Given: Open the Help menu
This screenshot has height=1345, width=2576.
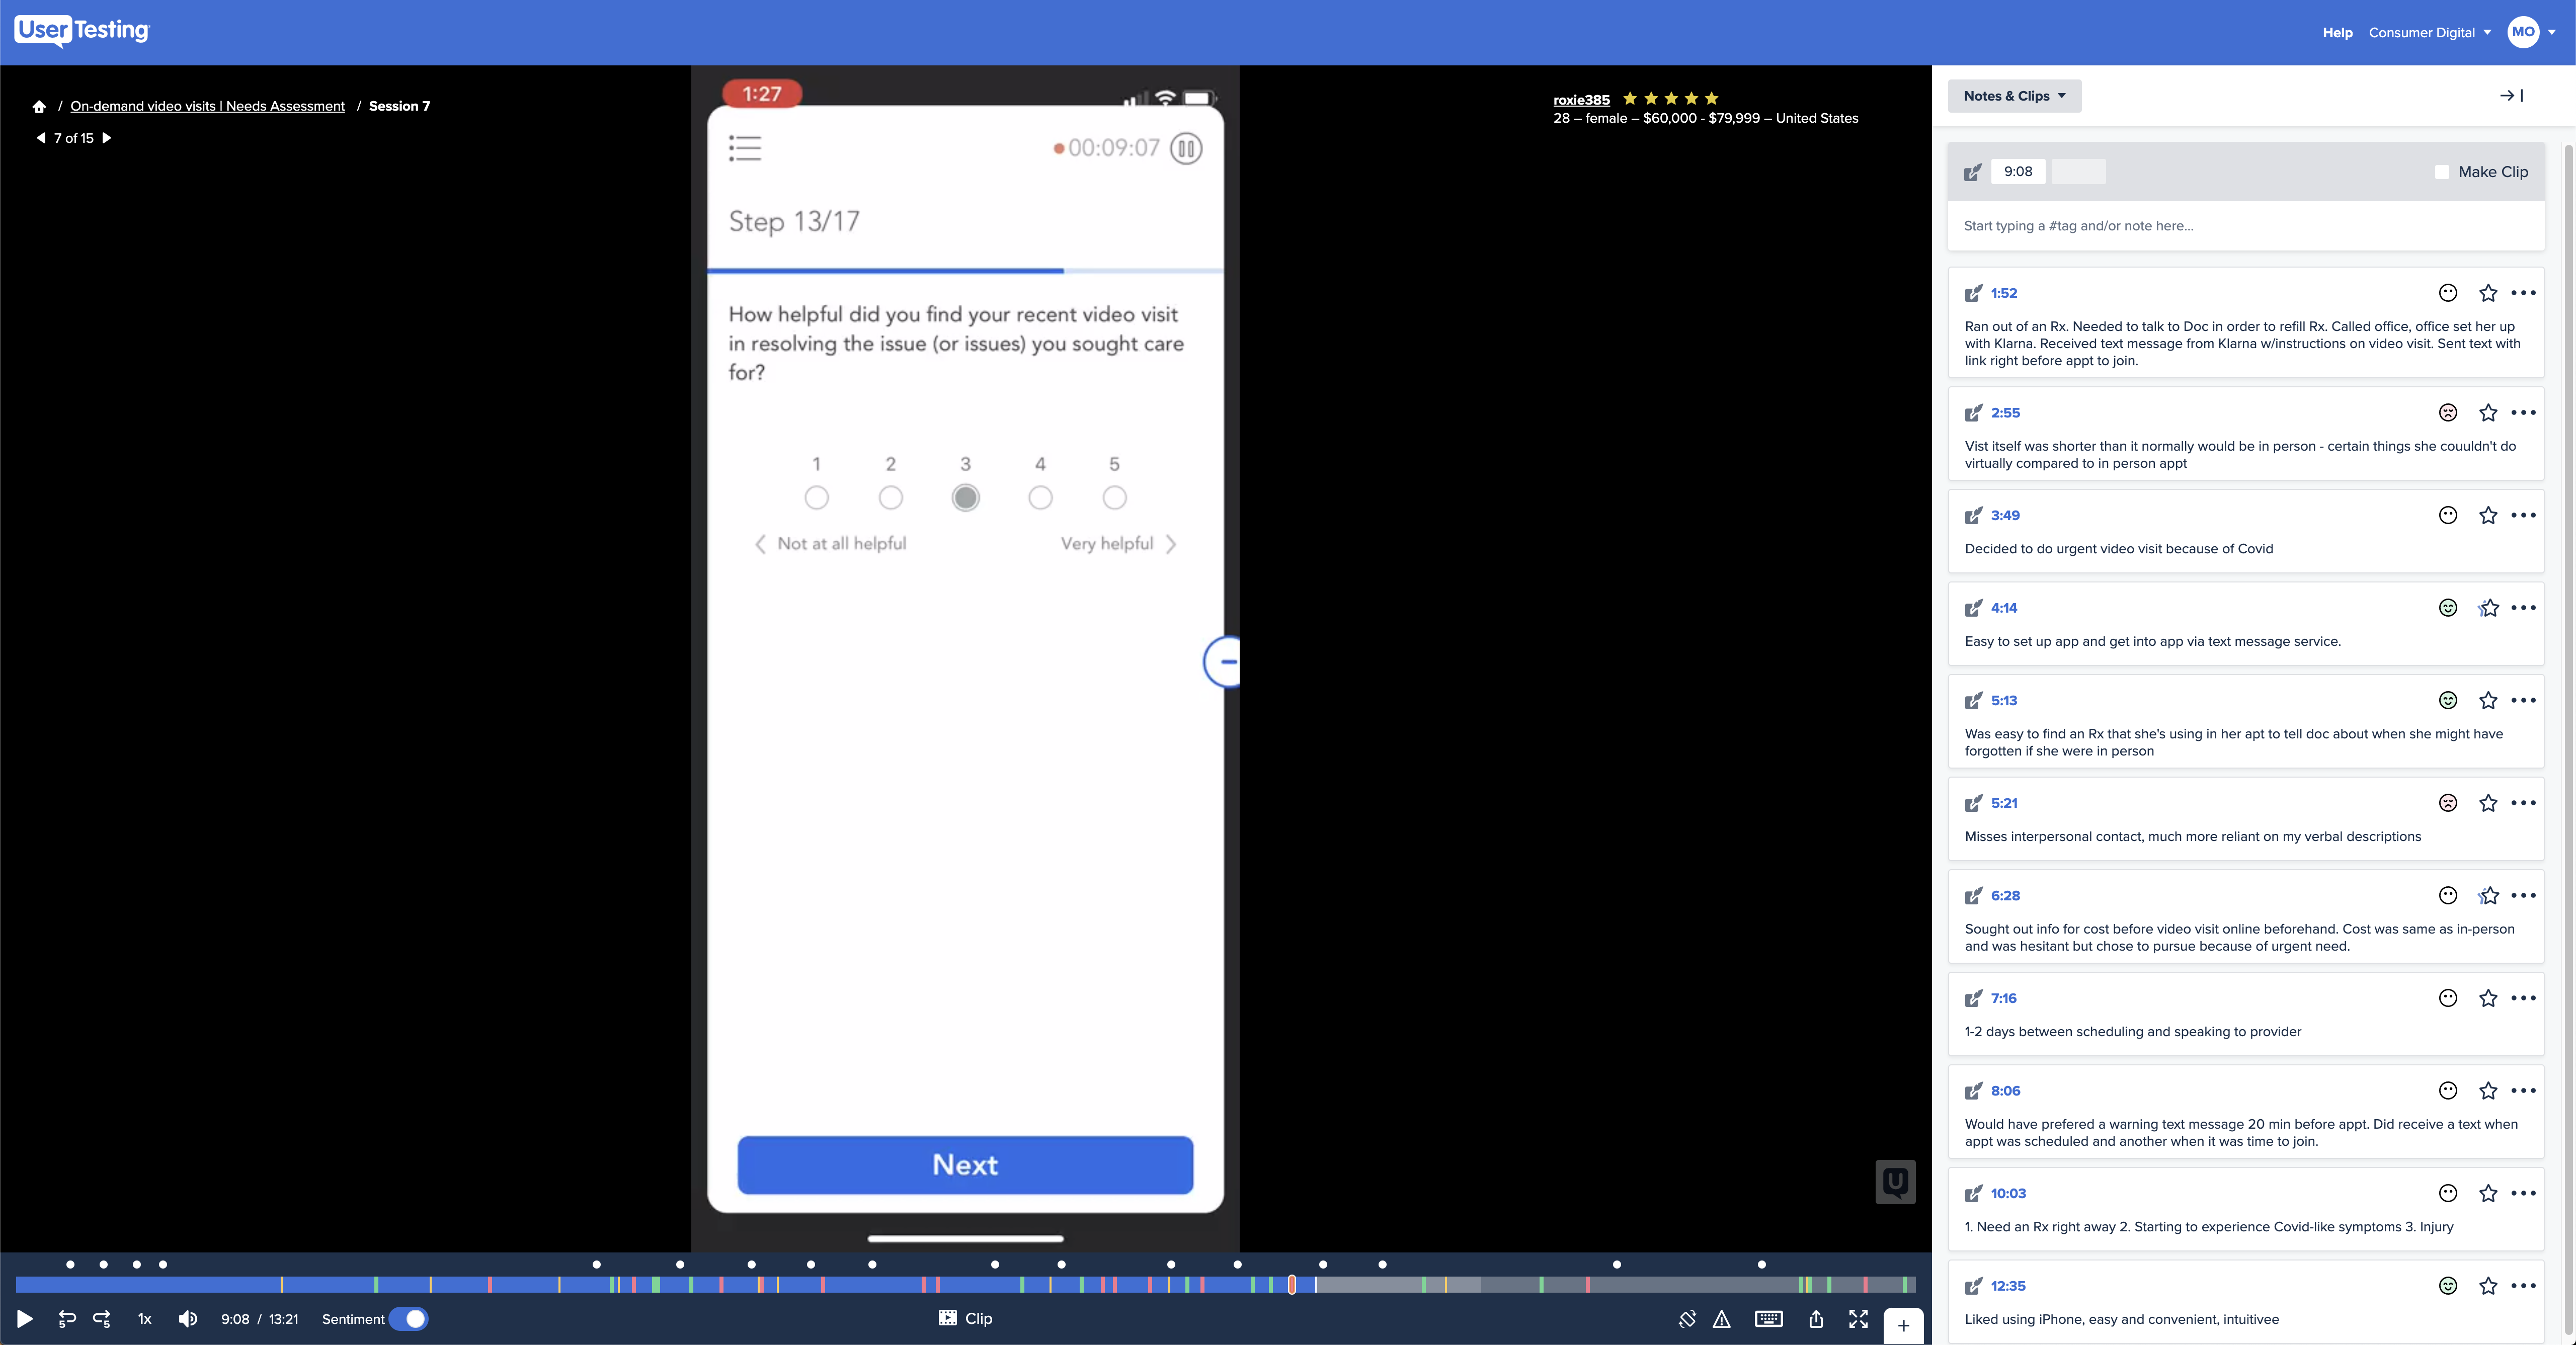Looking at the screenshot, I should pos(2337,33).
